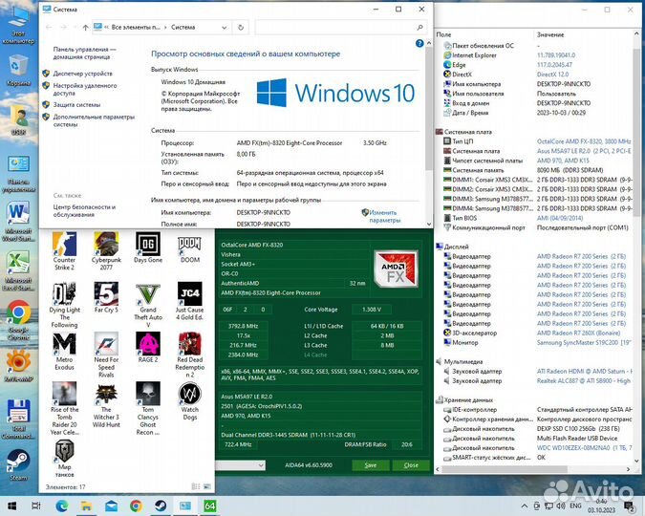This screenshot has height=516, width=645.
Task: Open OctalCore AMD FX-8320 value link
Action: pyautogui.click(x=584, y=141)
